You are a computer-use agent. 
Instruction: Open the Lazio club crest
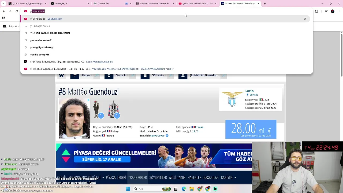click(x=232, y=99)
